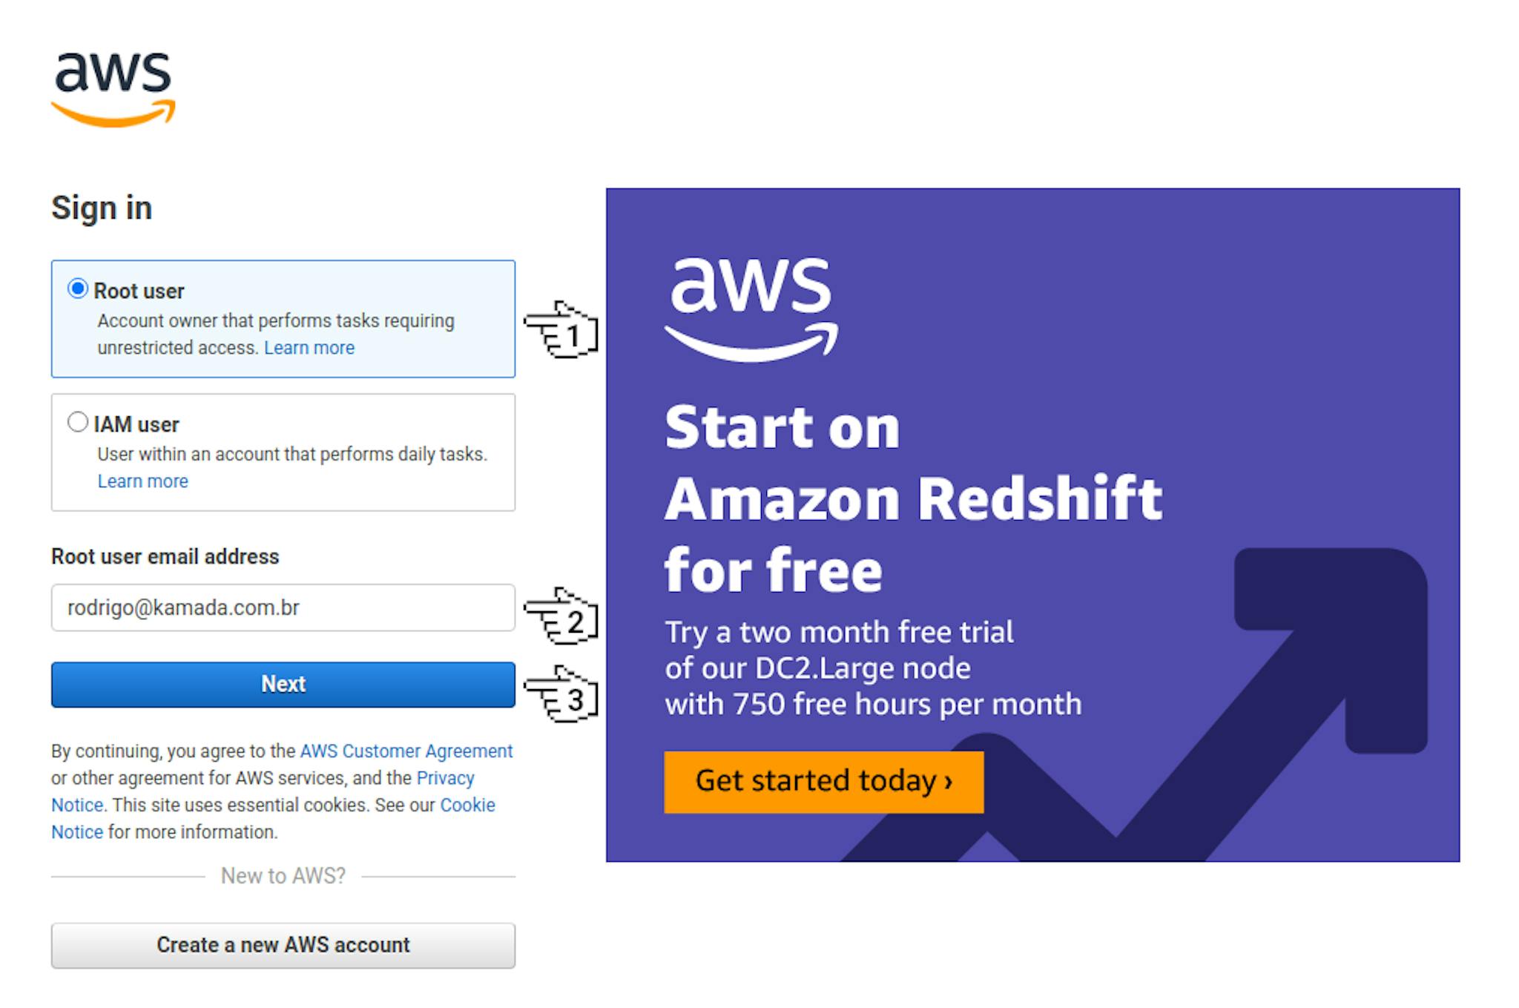Select IAM user radio button

(76, 424)
